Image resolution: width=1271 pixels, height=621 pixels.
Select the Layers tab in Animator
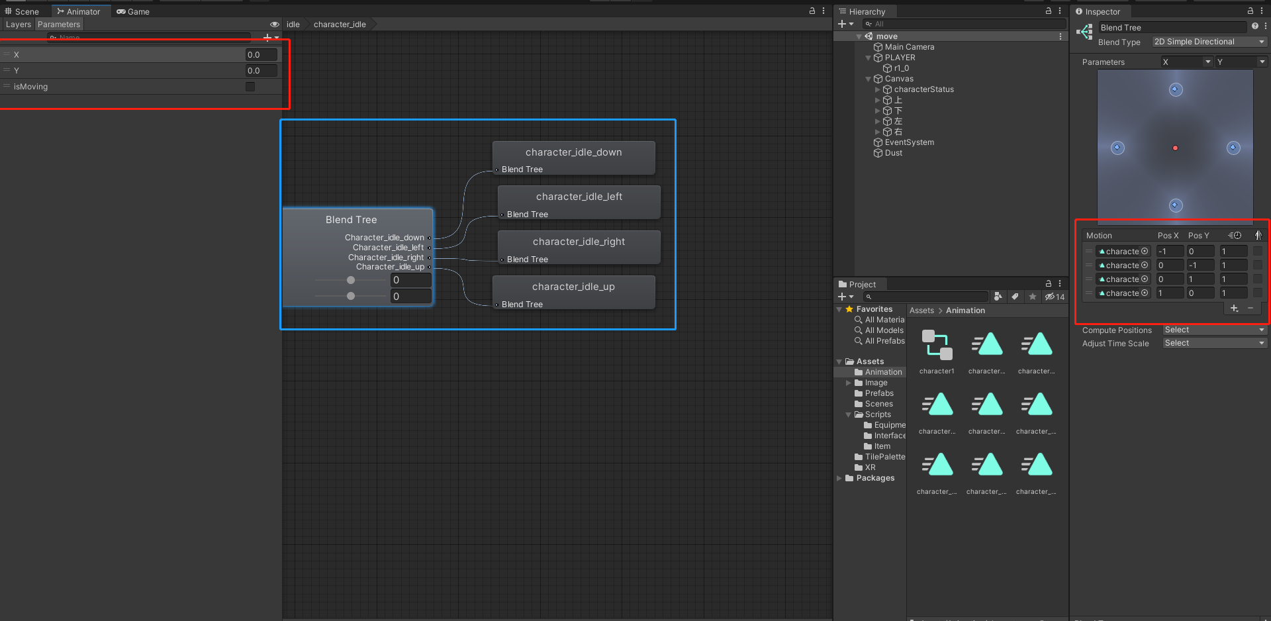point(18,24)
